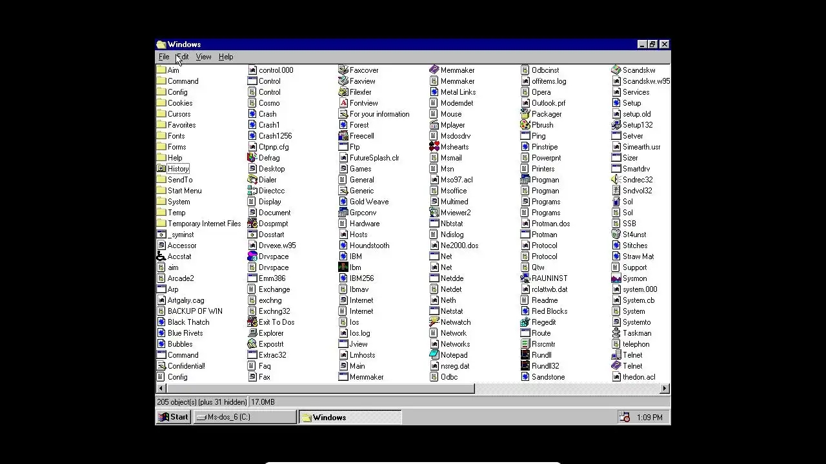Screen dimensions: 826x464
Task: Select the offitems.log file
Action: 543,81
